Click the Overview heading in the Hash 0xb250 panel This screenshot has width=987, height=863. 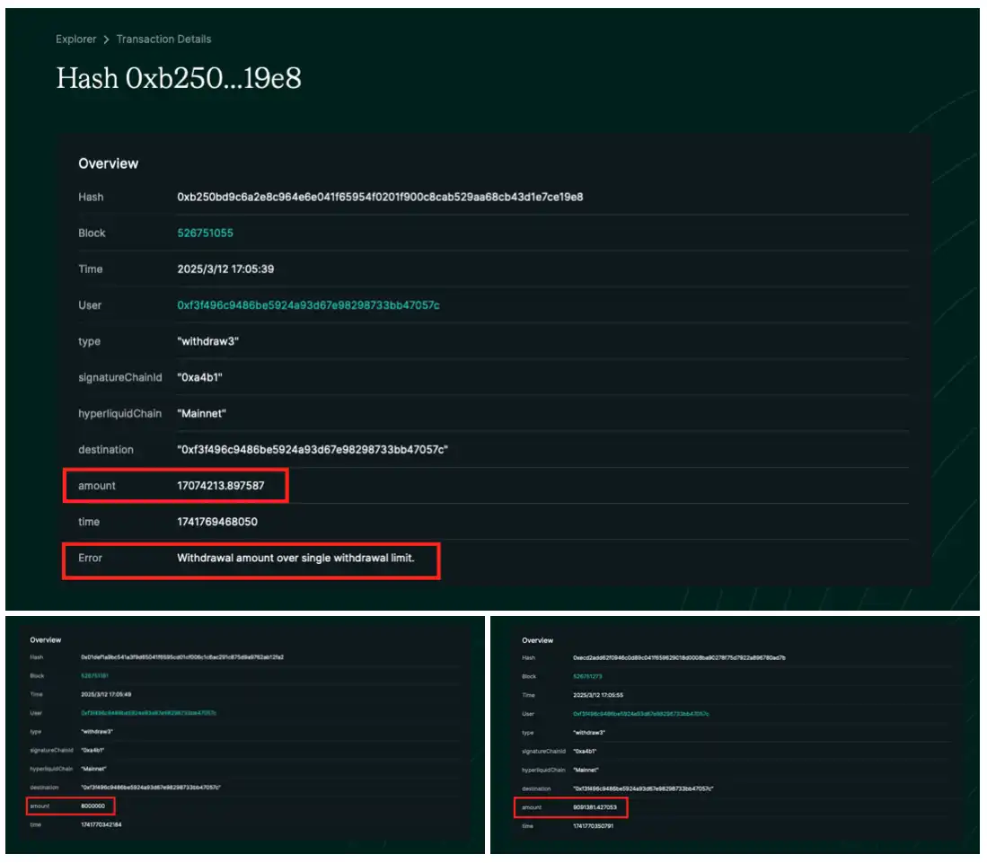click(109, 163)
